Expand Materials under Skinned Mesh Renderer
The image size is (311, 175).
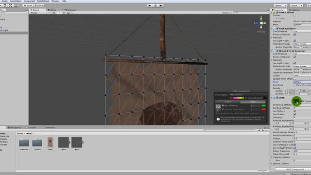click(272, 60)
